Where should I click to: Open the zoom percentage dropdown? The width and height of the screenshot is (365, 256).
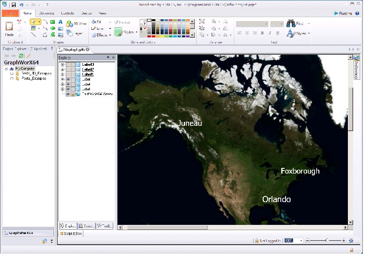coord(301,241)
